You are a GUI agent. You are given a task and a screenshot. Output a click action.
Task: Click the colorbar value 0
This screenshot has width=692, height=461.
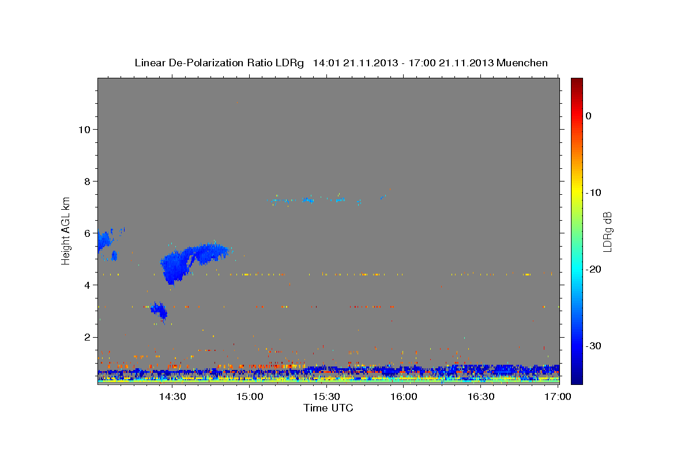point(589,116)
